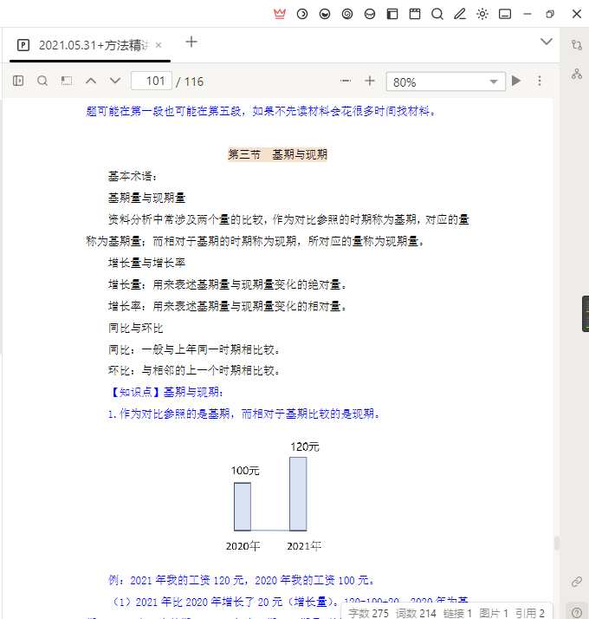
Task: Expand the tab list chevron
Action: point(546,42)
